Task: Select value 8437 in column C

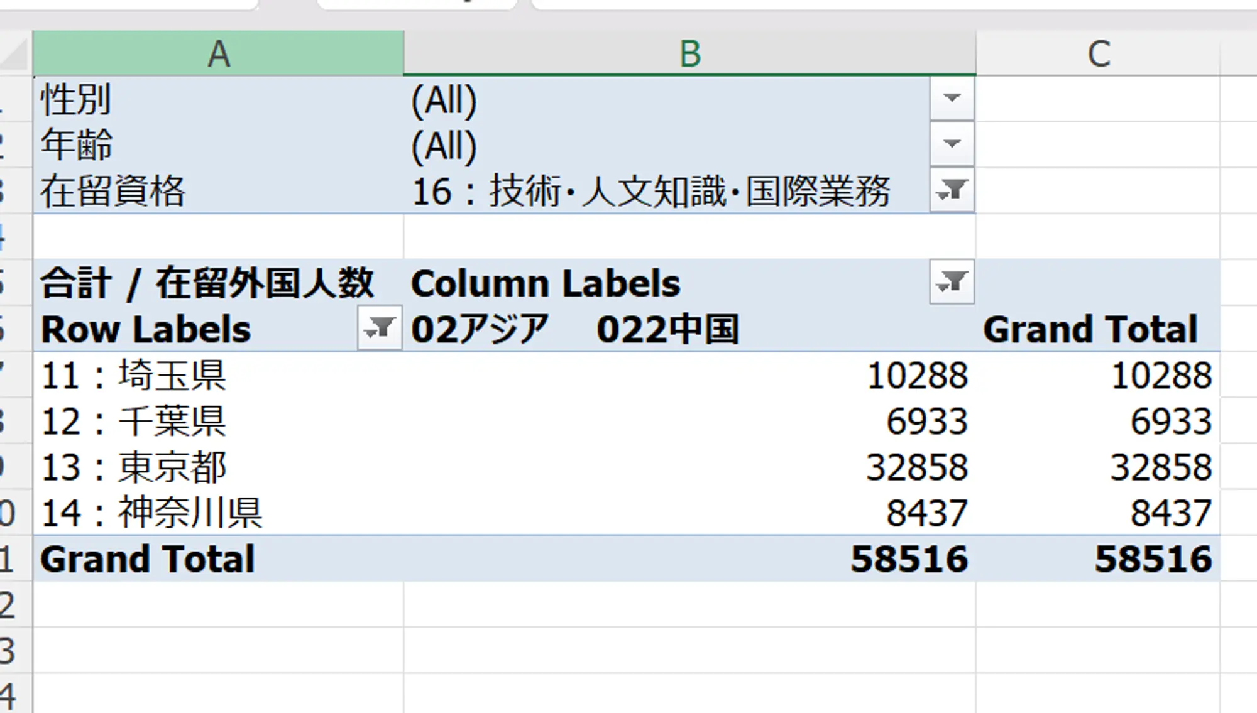Action: coord(1098,513)
